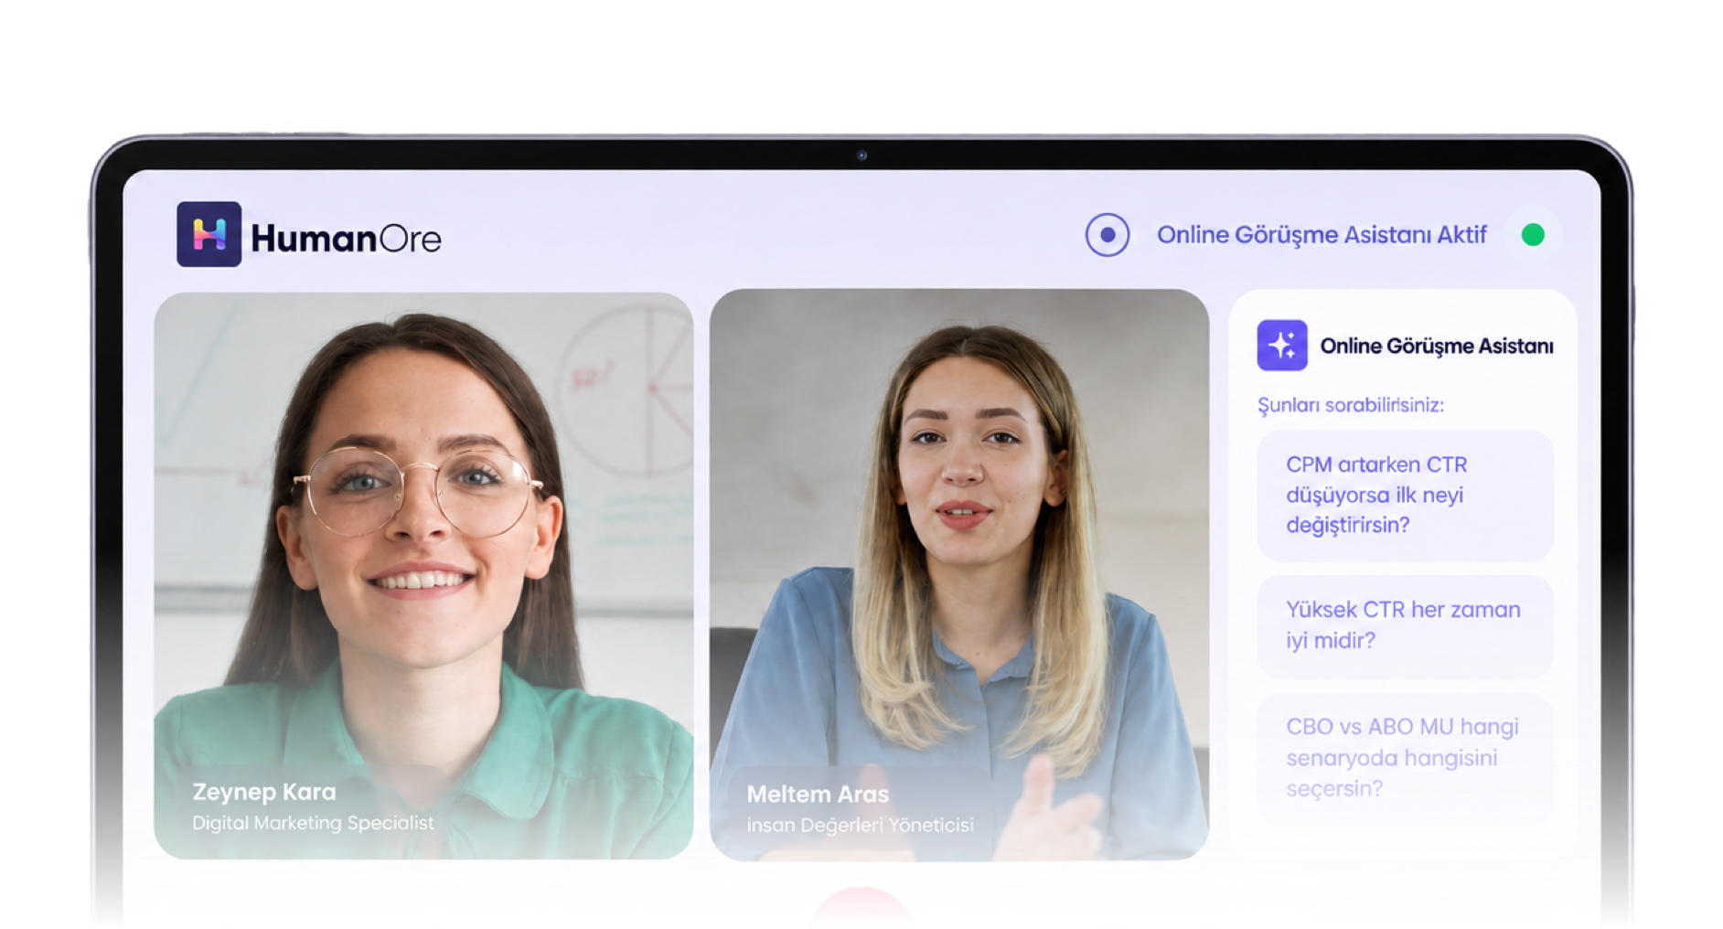Click Meltem Aras's video tile
This screenshot has width=1723, height=929.
click(x=959, y=574)
